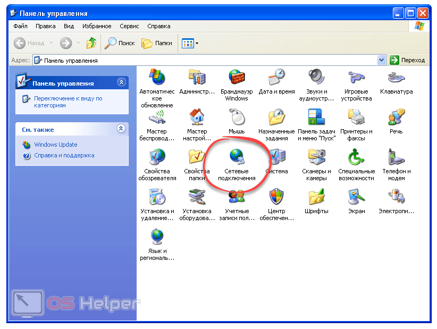Expand the Views toolbar dropdown
Image resolution: width=437 pixels, height=329 pixels.
click(197, 44)
